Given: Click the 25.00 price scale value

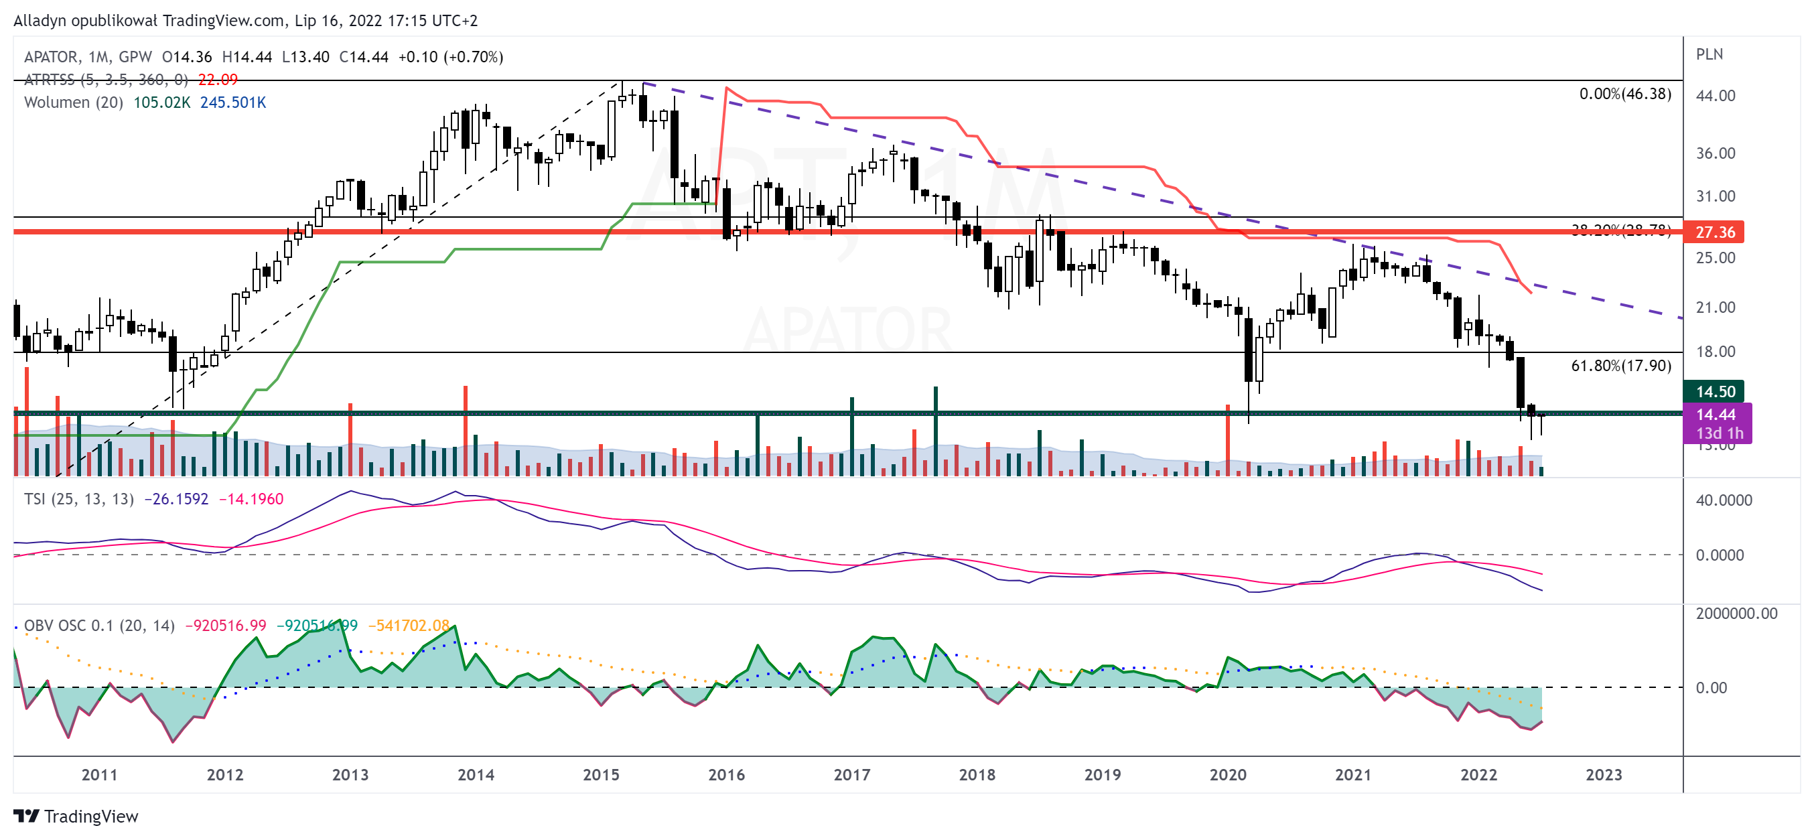Looking at the screenshot, I should tap(1716, 258).
